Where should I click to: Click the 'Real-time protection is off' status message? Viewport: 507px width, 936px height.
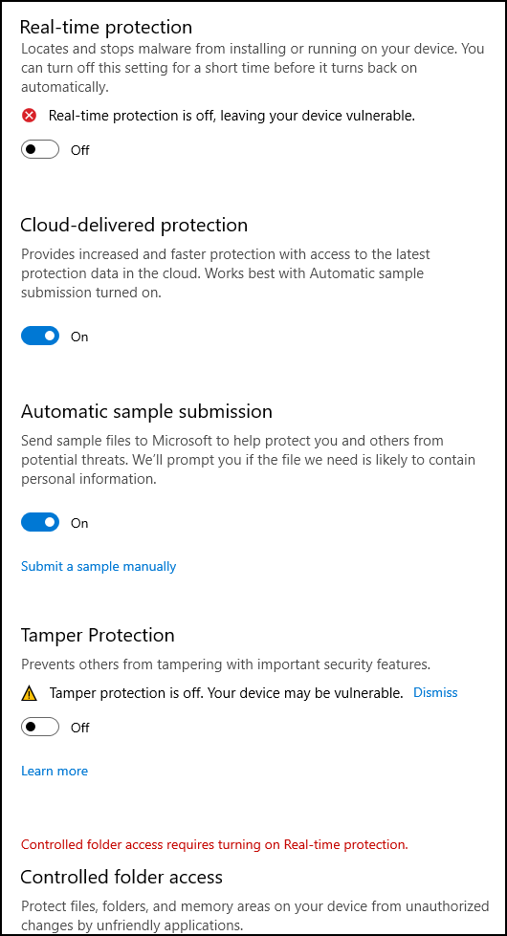click(231, 116)
